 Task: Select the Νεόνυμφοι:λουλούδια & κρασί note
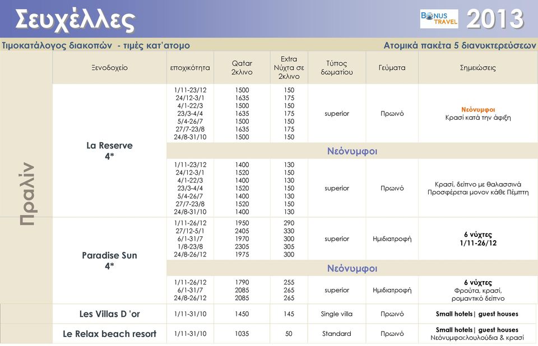pyautogui.click(x=477, y=338)
